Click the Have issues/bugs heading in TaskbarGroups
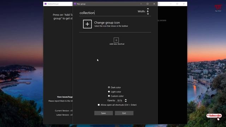Image resolution: width=226 pixels, height=127 pixels. tap(65, 97)
